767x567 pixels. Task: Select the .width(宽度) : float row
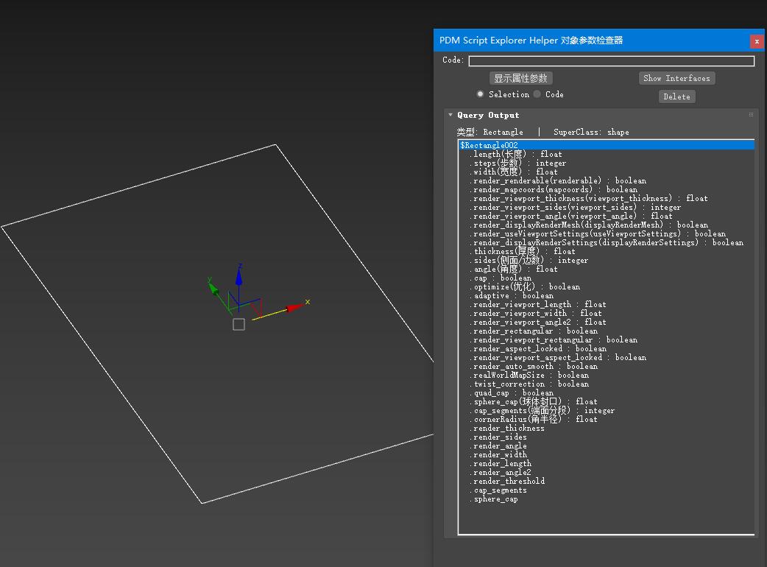tap(606, 172)
